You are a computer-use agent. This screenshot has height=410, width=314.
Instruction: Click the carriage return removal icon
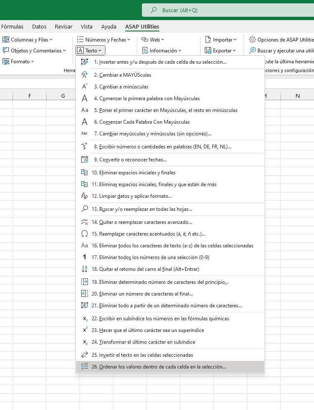85,269
